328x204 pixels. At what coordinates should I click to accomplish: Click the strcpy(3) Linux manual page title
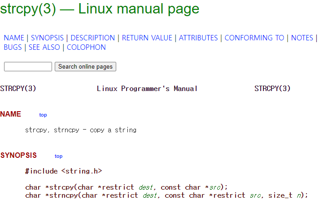[100, 9]
